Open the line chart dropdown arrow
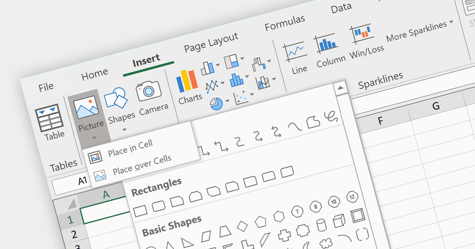475x249 pixels. point(223,83)
